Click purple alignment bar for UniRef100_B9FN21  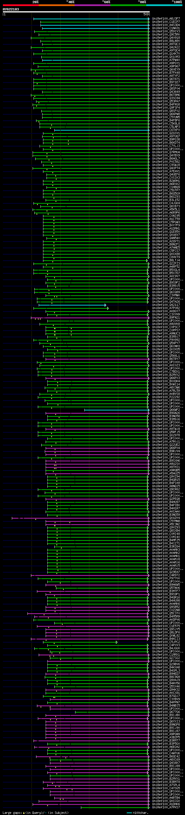coord(90,318)
